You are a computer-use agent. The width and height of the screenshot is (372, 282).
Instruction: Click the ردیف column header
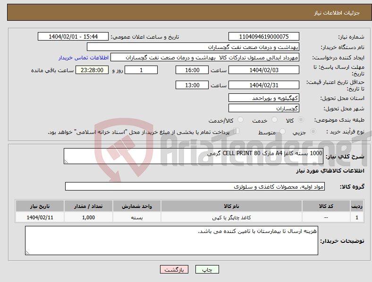coord(357,206)
